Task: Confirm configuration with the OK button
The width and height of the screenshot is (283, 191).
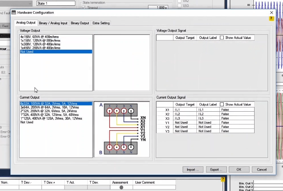Action: pyautogui.click(x=239, y=169)
